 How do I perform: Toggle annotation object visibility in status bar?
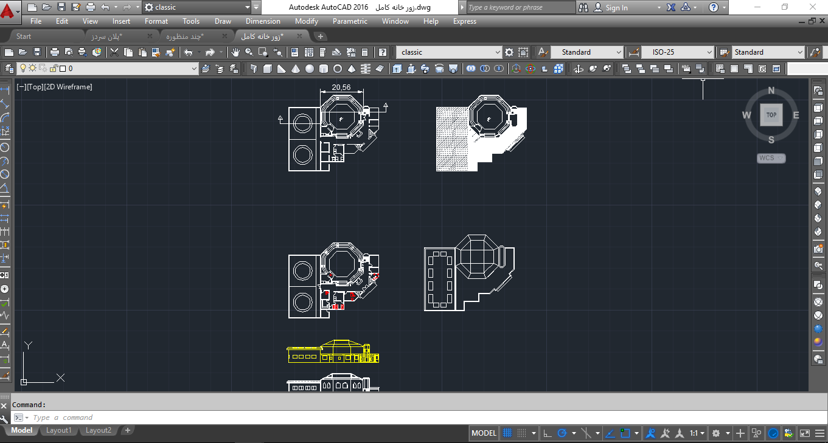(650, 433)
